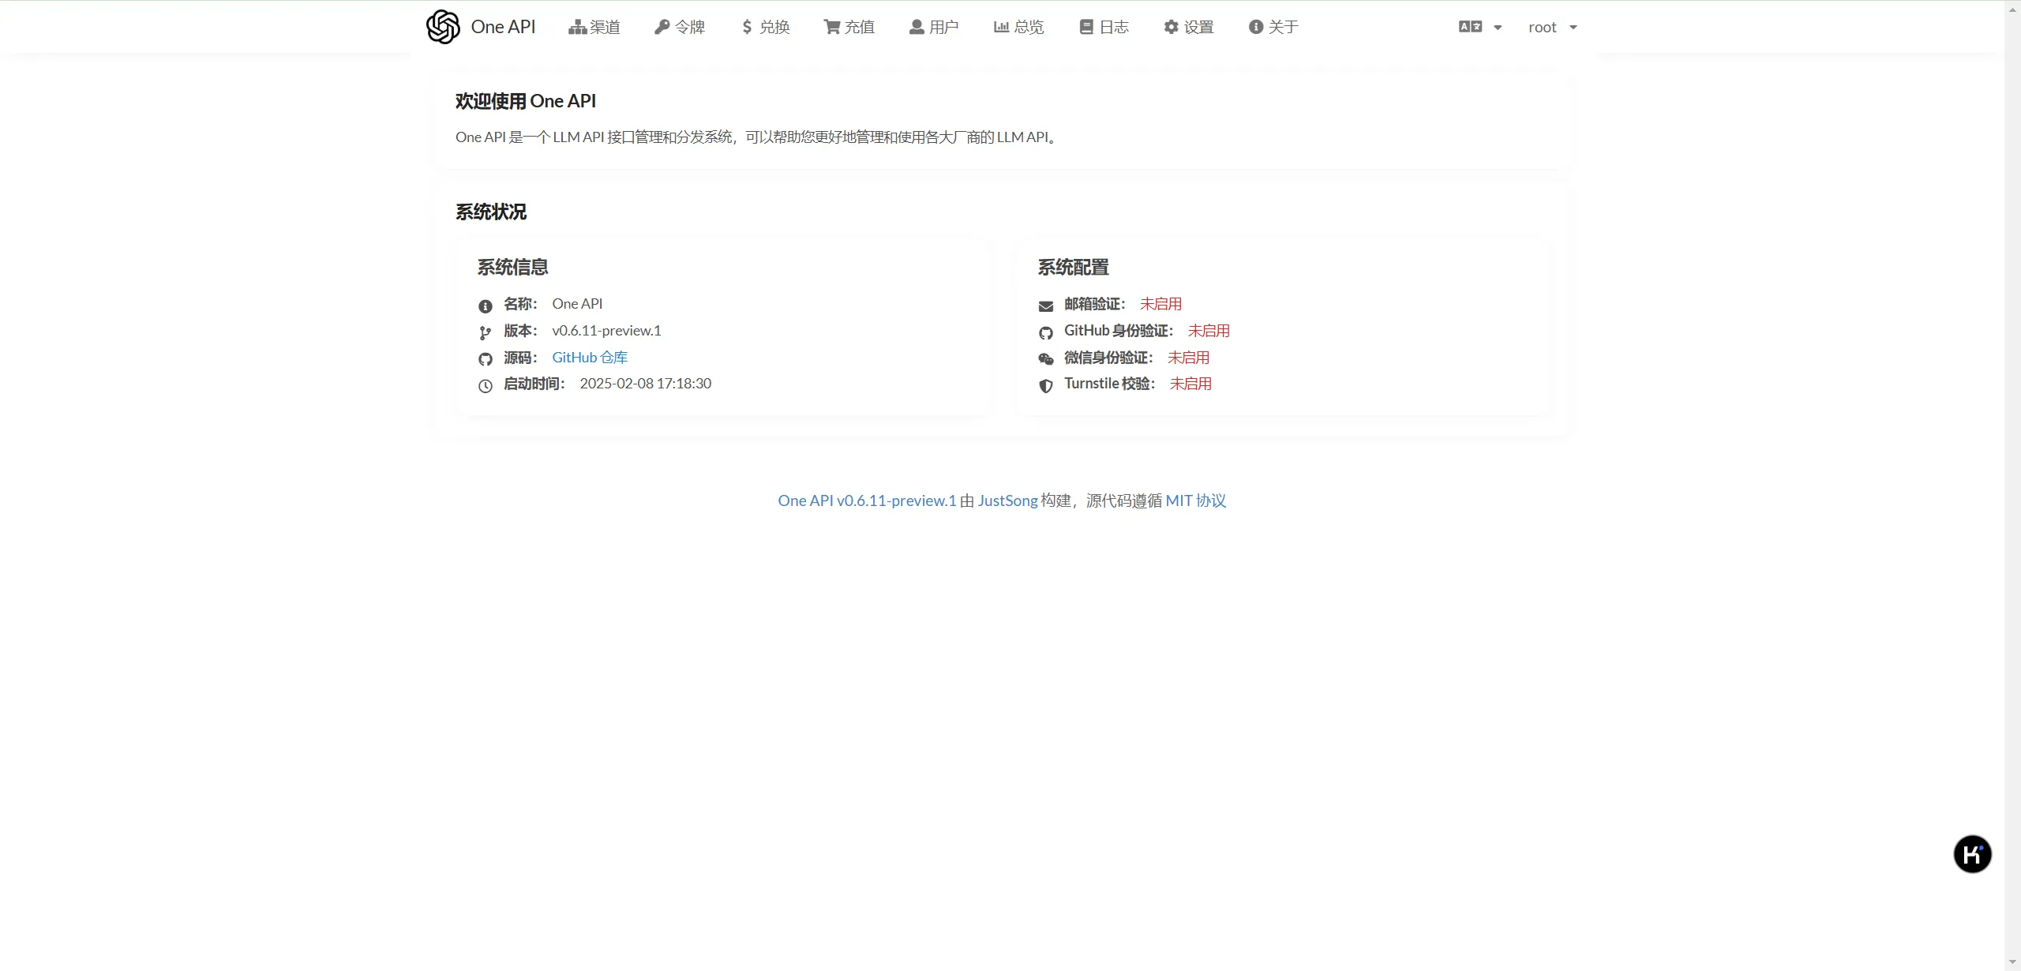Click the 系统状况 heading
Image resolution: width=2021 pixels, height=971 pixels.
[x=491, y=212]
